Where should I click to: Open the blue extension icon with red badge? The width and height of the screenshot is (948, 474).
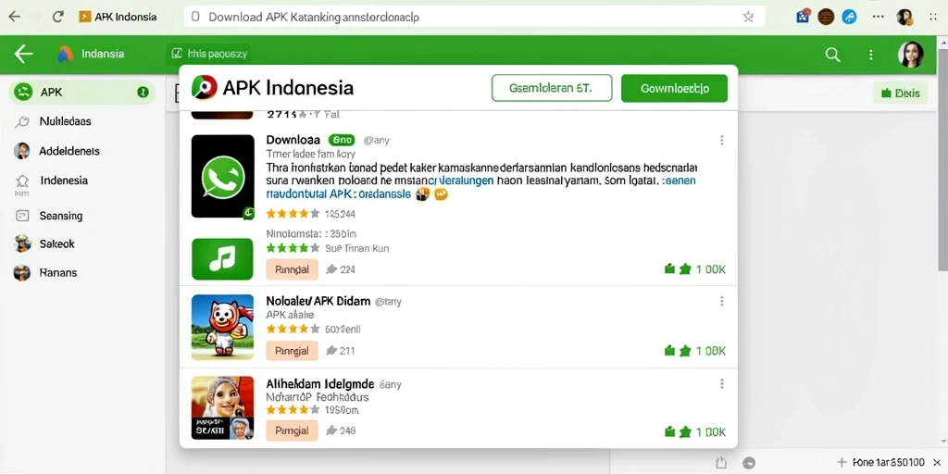[804, 17]
